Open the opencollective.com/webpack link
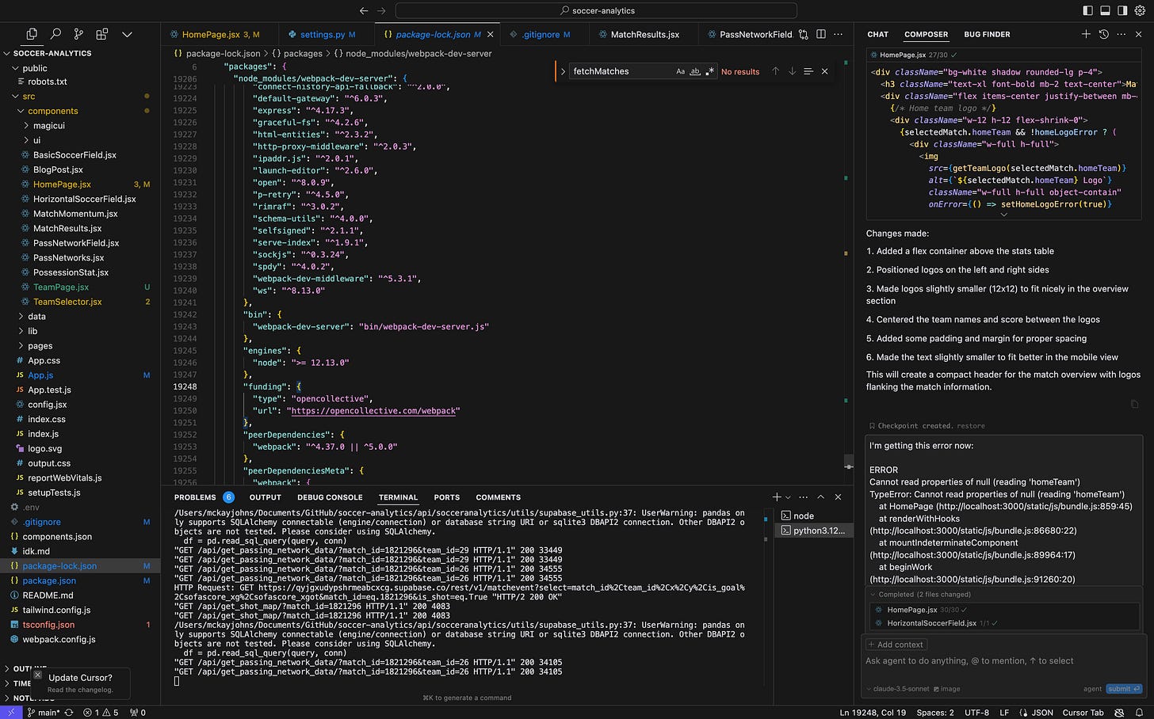This screenshot has height=719, width=1154. click(373, 411)
